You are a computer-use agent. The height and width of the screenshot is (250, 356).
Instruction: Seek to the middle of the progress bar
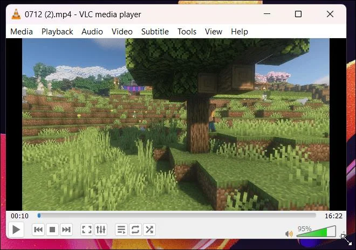pyautogui.click(x=176, y=216)
